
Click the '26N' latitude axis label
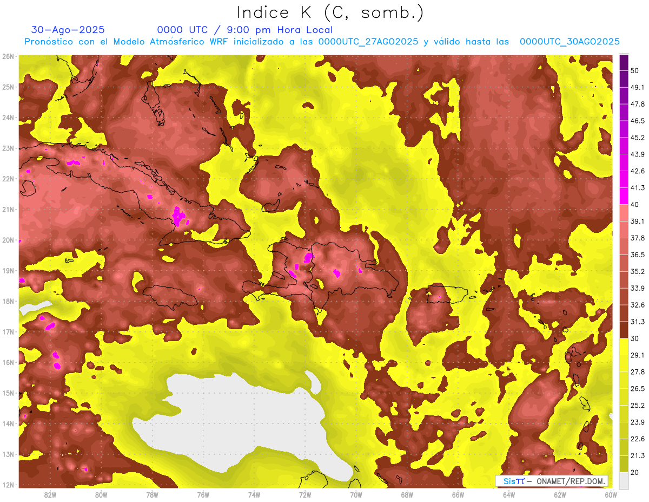(8, 56)
